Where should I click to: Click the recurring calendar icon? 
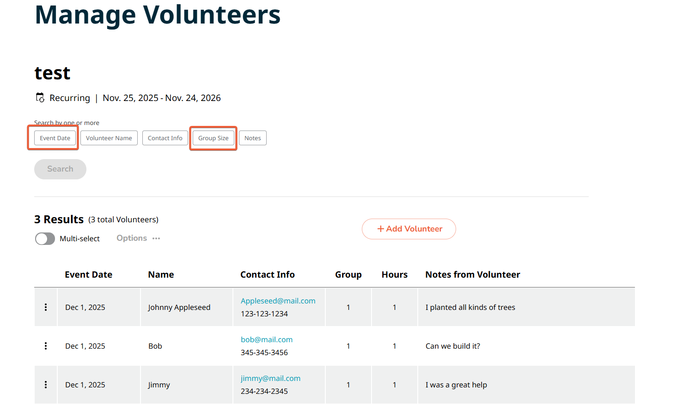[x=40, y=98]
